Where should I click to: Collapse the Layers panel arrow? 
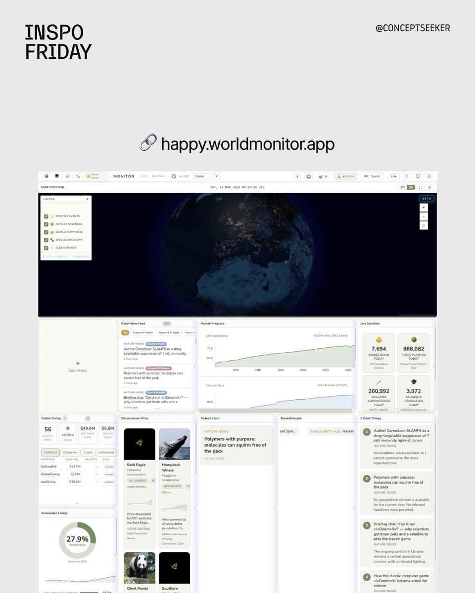click(x=88, y=199)
